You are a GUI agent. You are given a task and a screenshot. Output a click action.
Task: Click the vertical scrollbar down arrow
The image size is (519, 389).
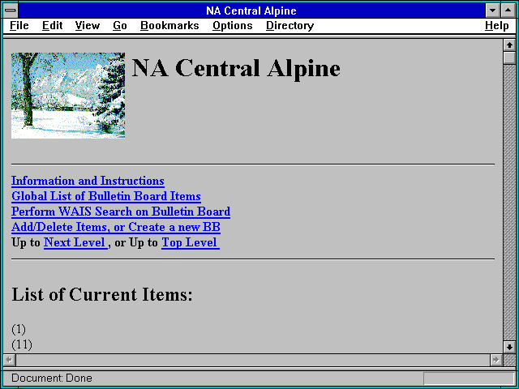[x=509, y=347]
